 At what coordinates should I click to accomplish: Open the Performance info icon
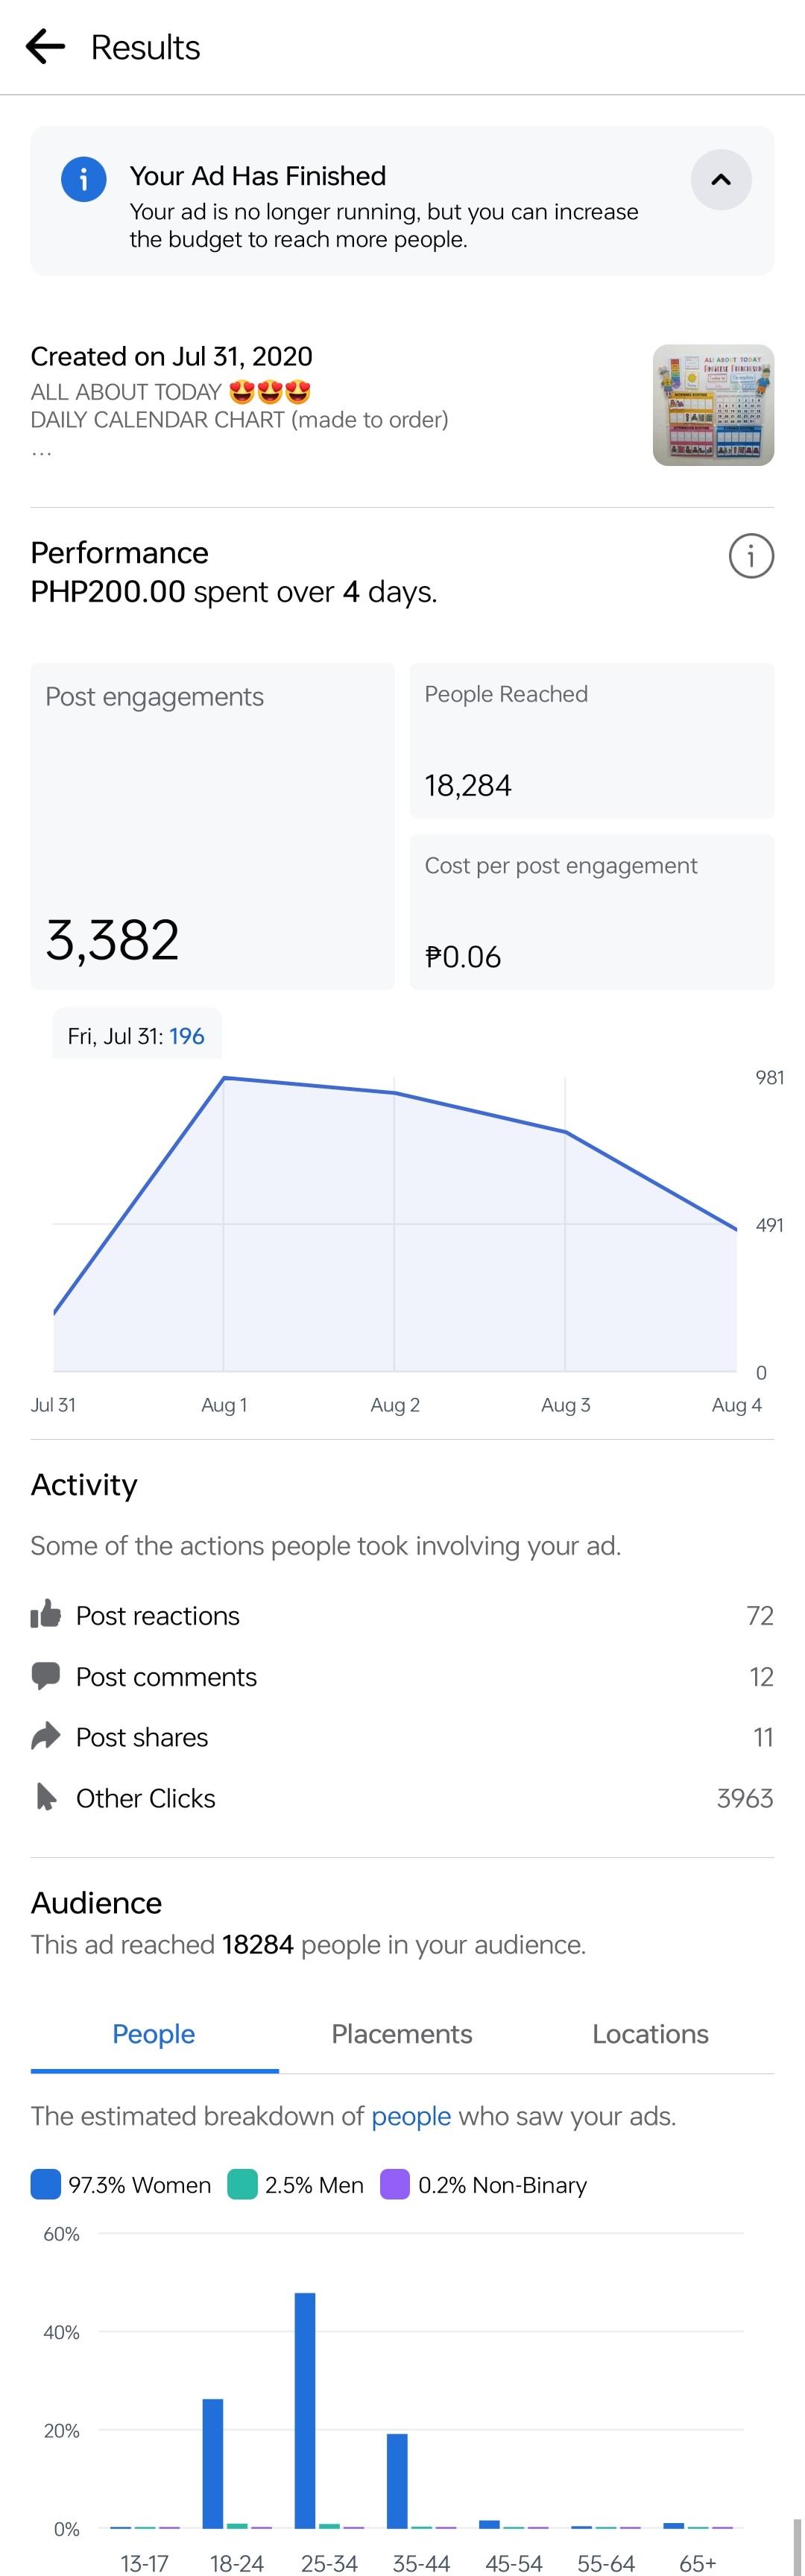[751, 556]
